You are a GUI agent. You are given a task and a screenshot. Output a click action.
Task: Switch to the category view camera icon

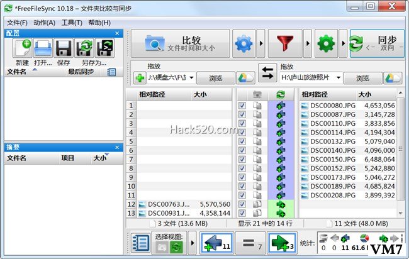coord(162,247)
